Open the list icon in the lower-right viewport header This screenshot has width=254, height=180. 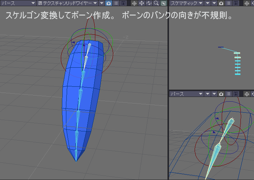229,94
